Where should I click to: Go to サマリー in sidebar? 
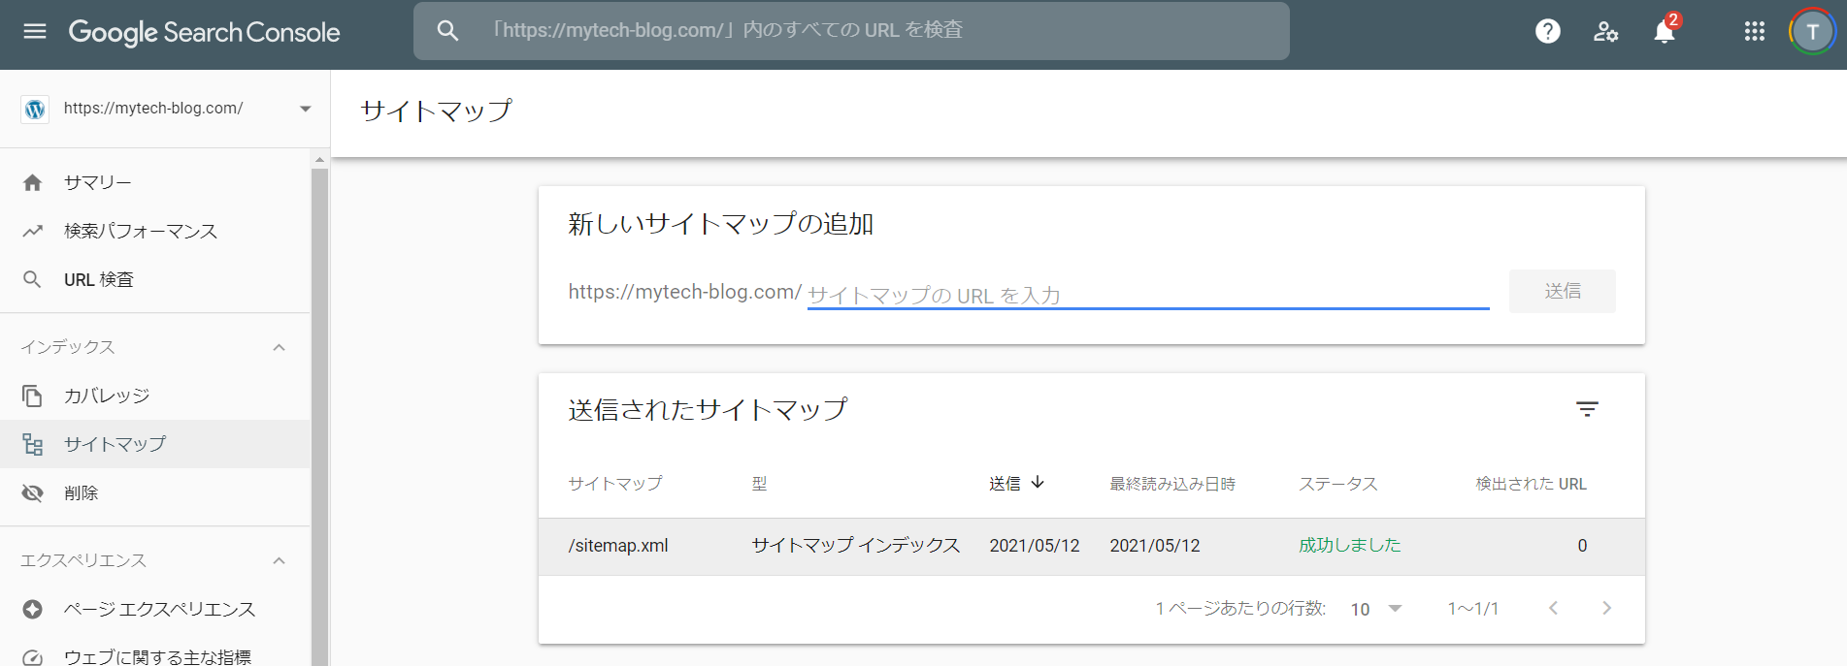pyautogui.click(x=97, y=182)
